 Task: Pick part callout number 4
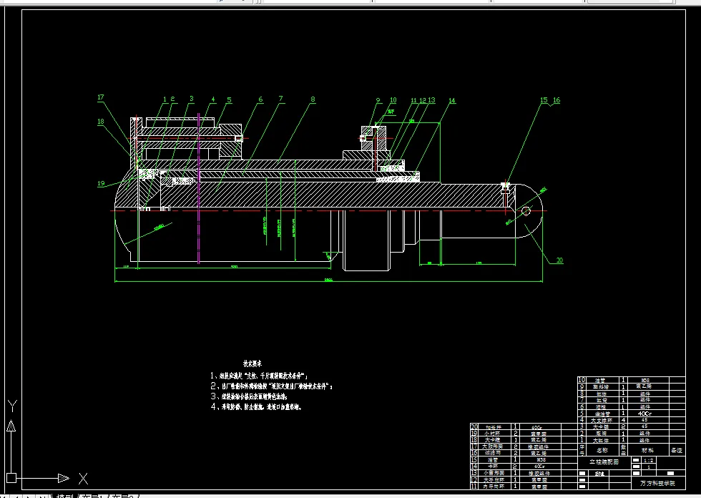213,99
